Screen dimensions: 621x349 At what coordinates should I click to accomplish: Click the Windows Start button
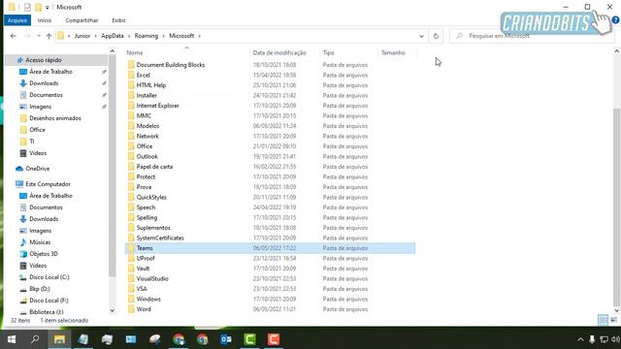tap(12, 339)
